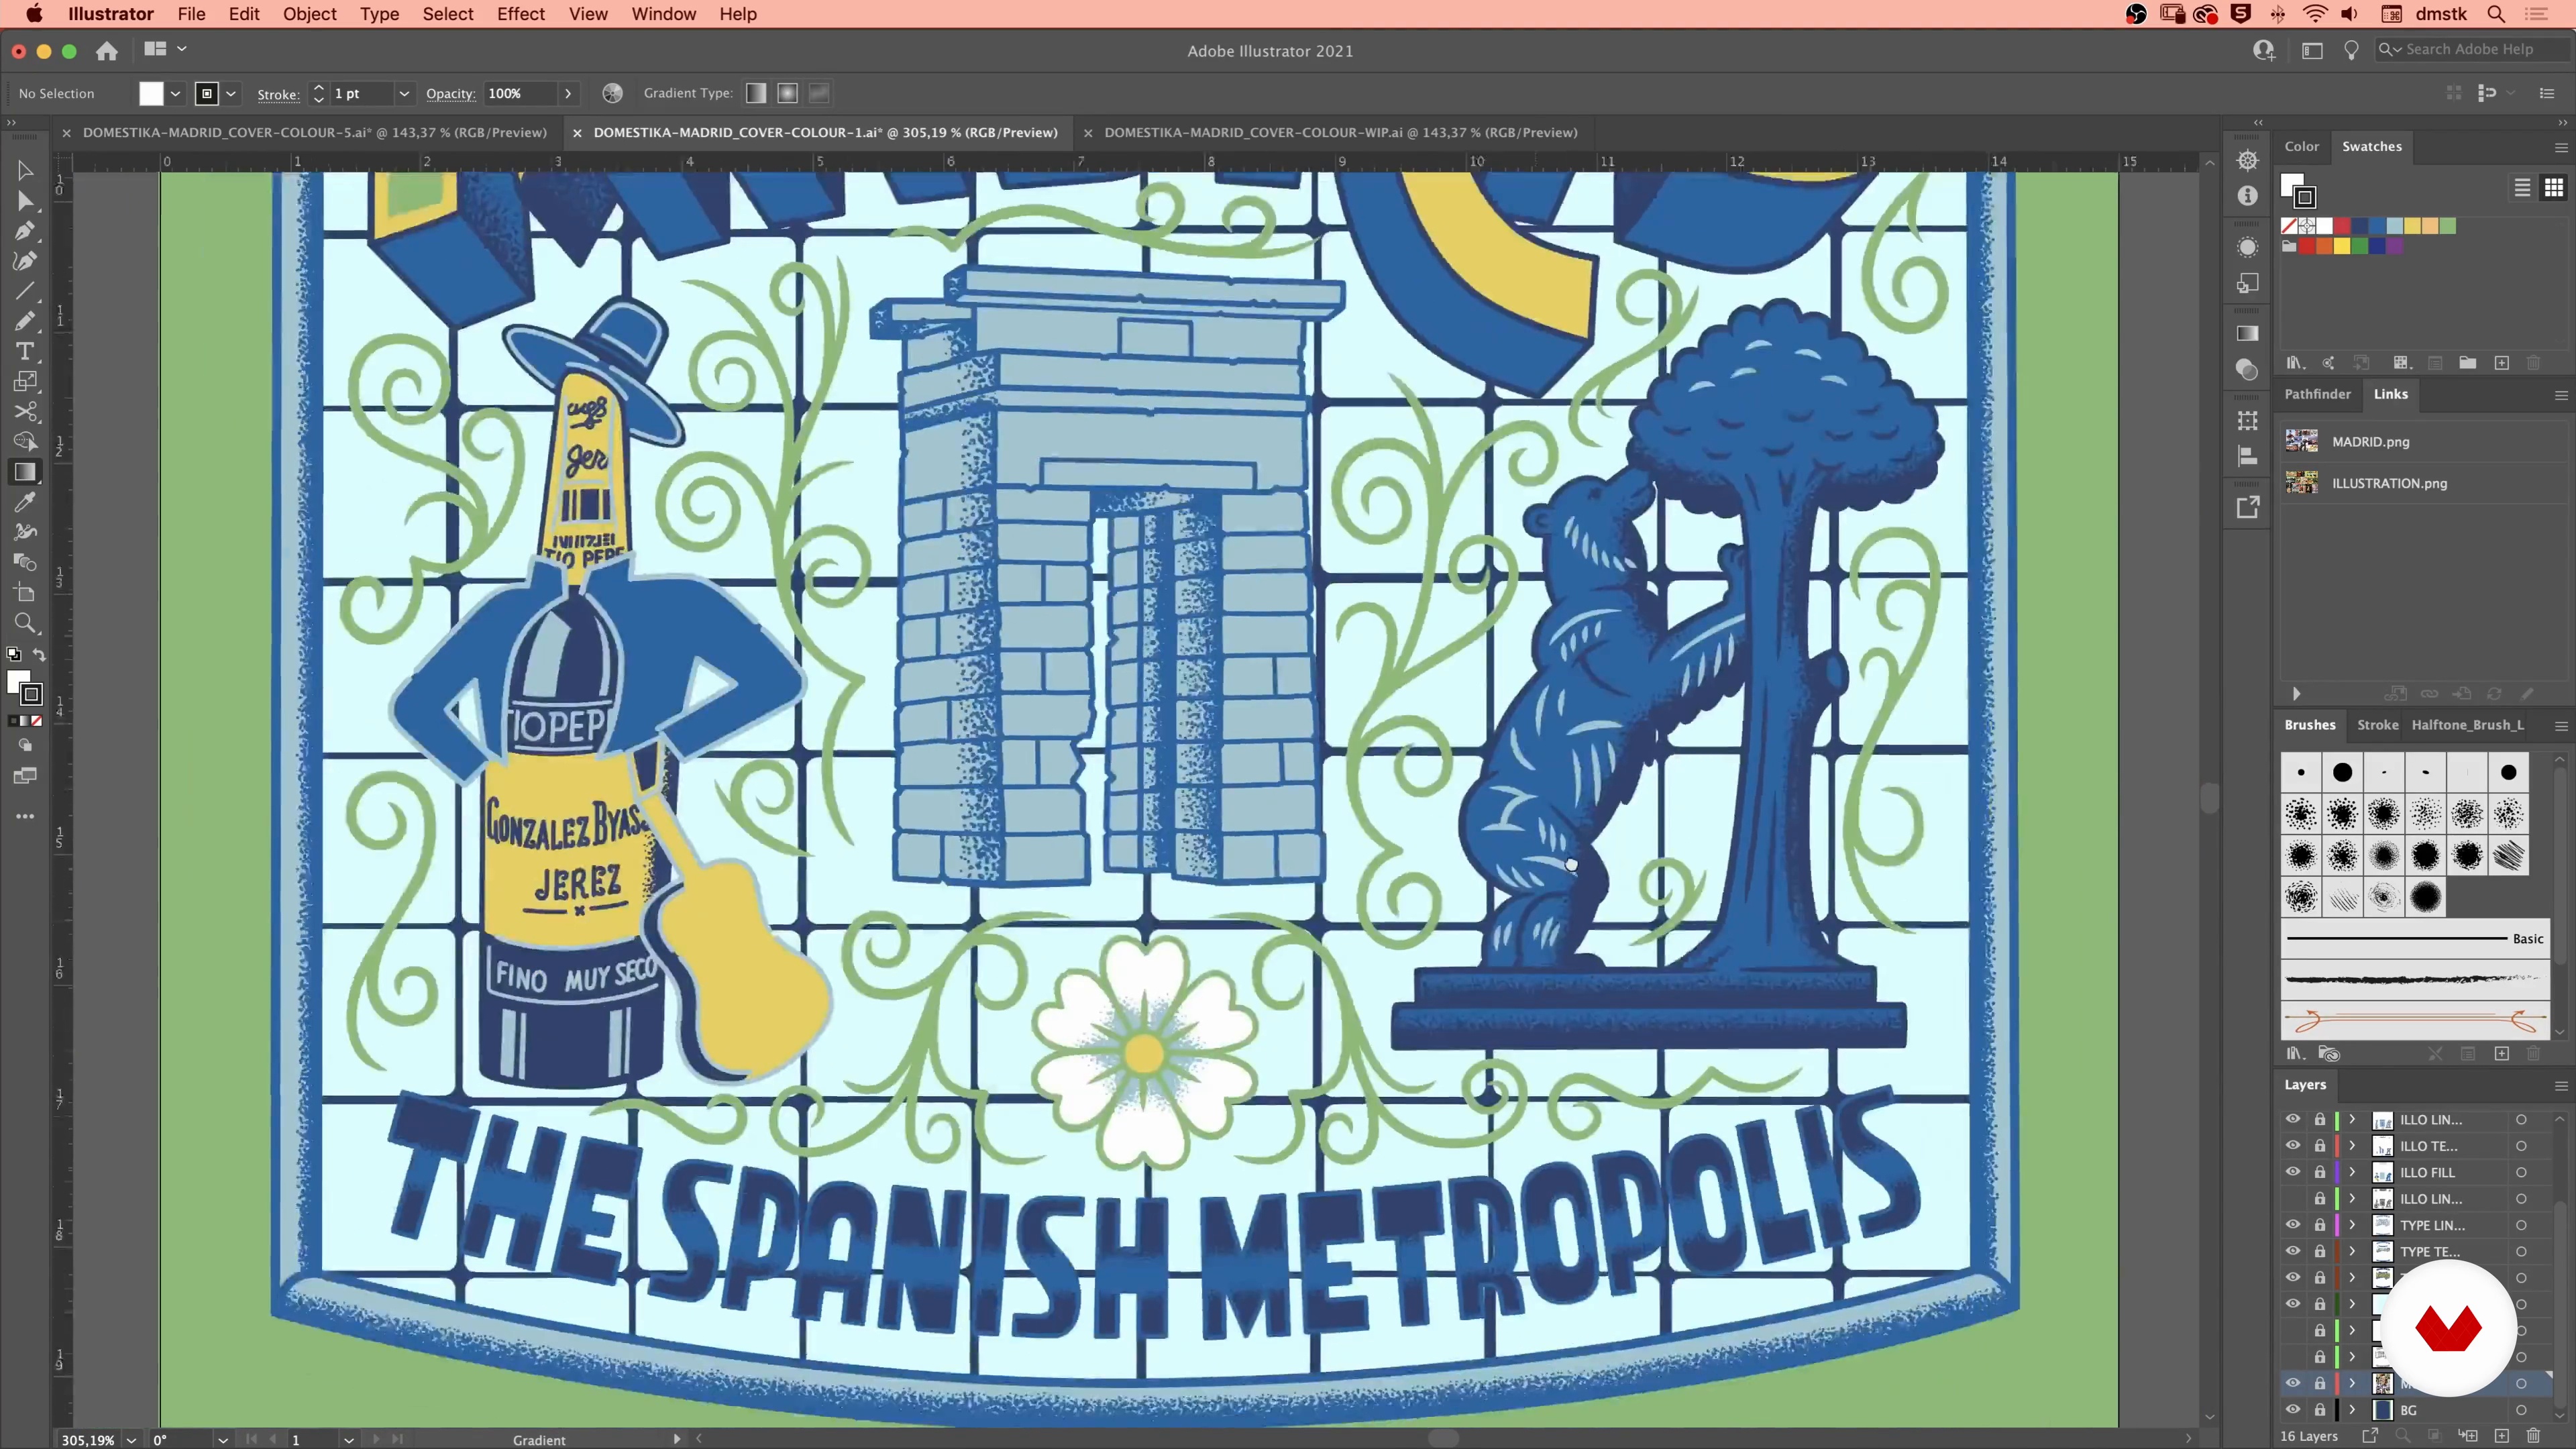The image size is (2576, 1449).
Task: Open the zoom level dropdown
Action: pos(131,1440)
